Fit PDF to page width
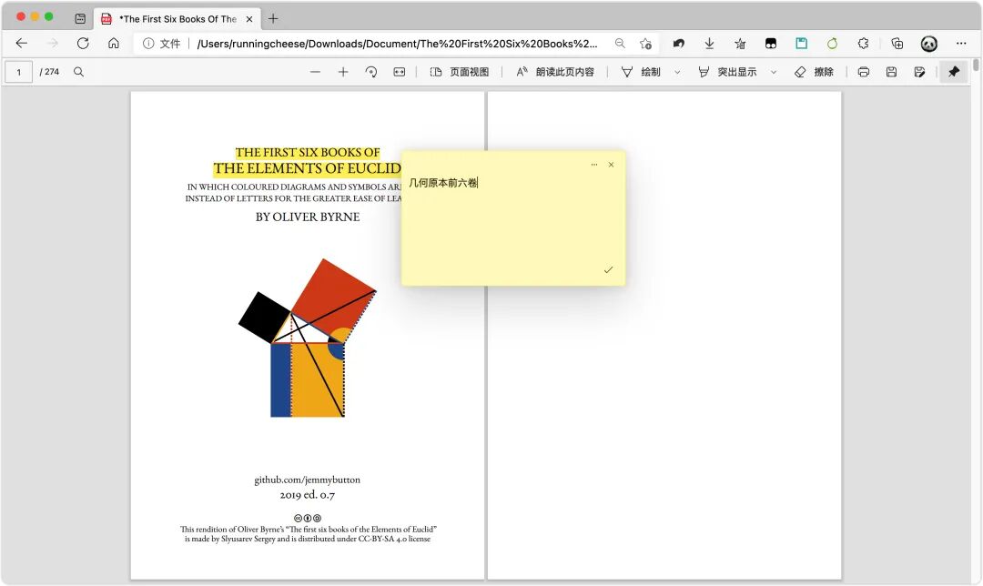The width and height of the screenshot is (983, 586). pos(400,72)
